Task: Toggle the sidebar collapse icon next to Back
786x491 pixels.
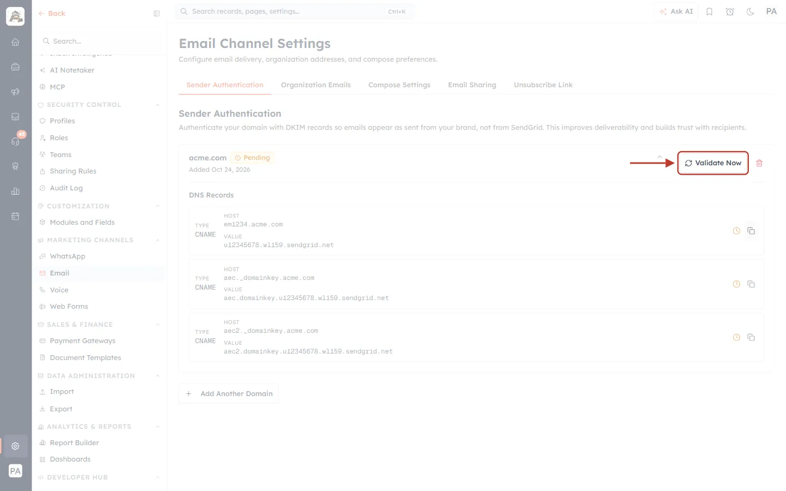Action: (157, 14)
